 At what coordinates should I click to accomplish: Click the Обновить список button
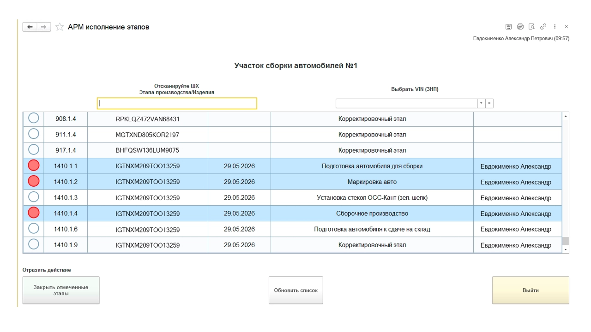coord(296,290)
